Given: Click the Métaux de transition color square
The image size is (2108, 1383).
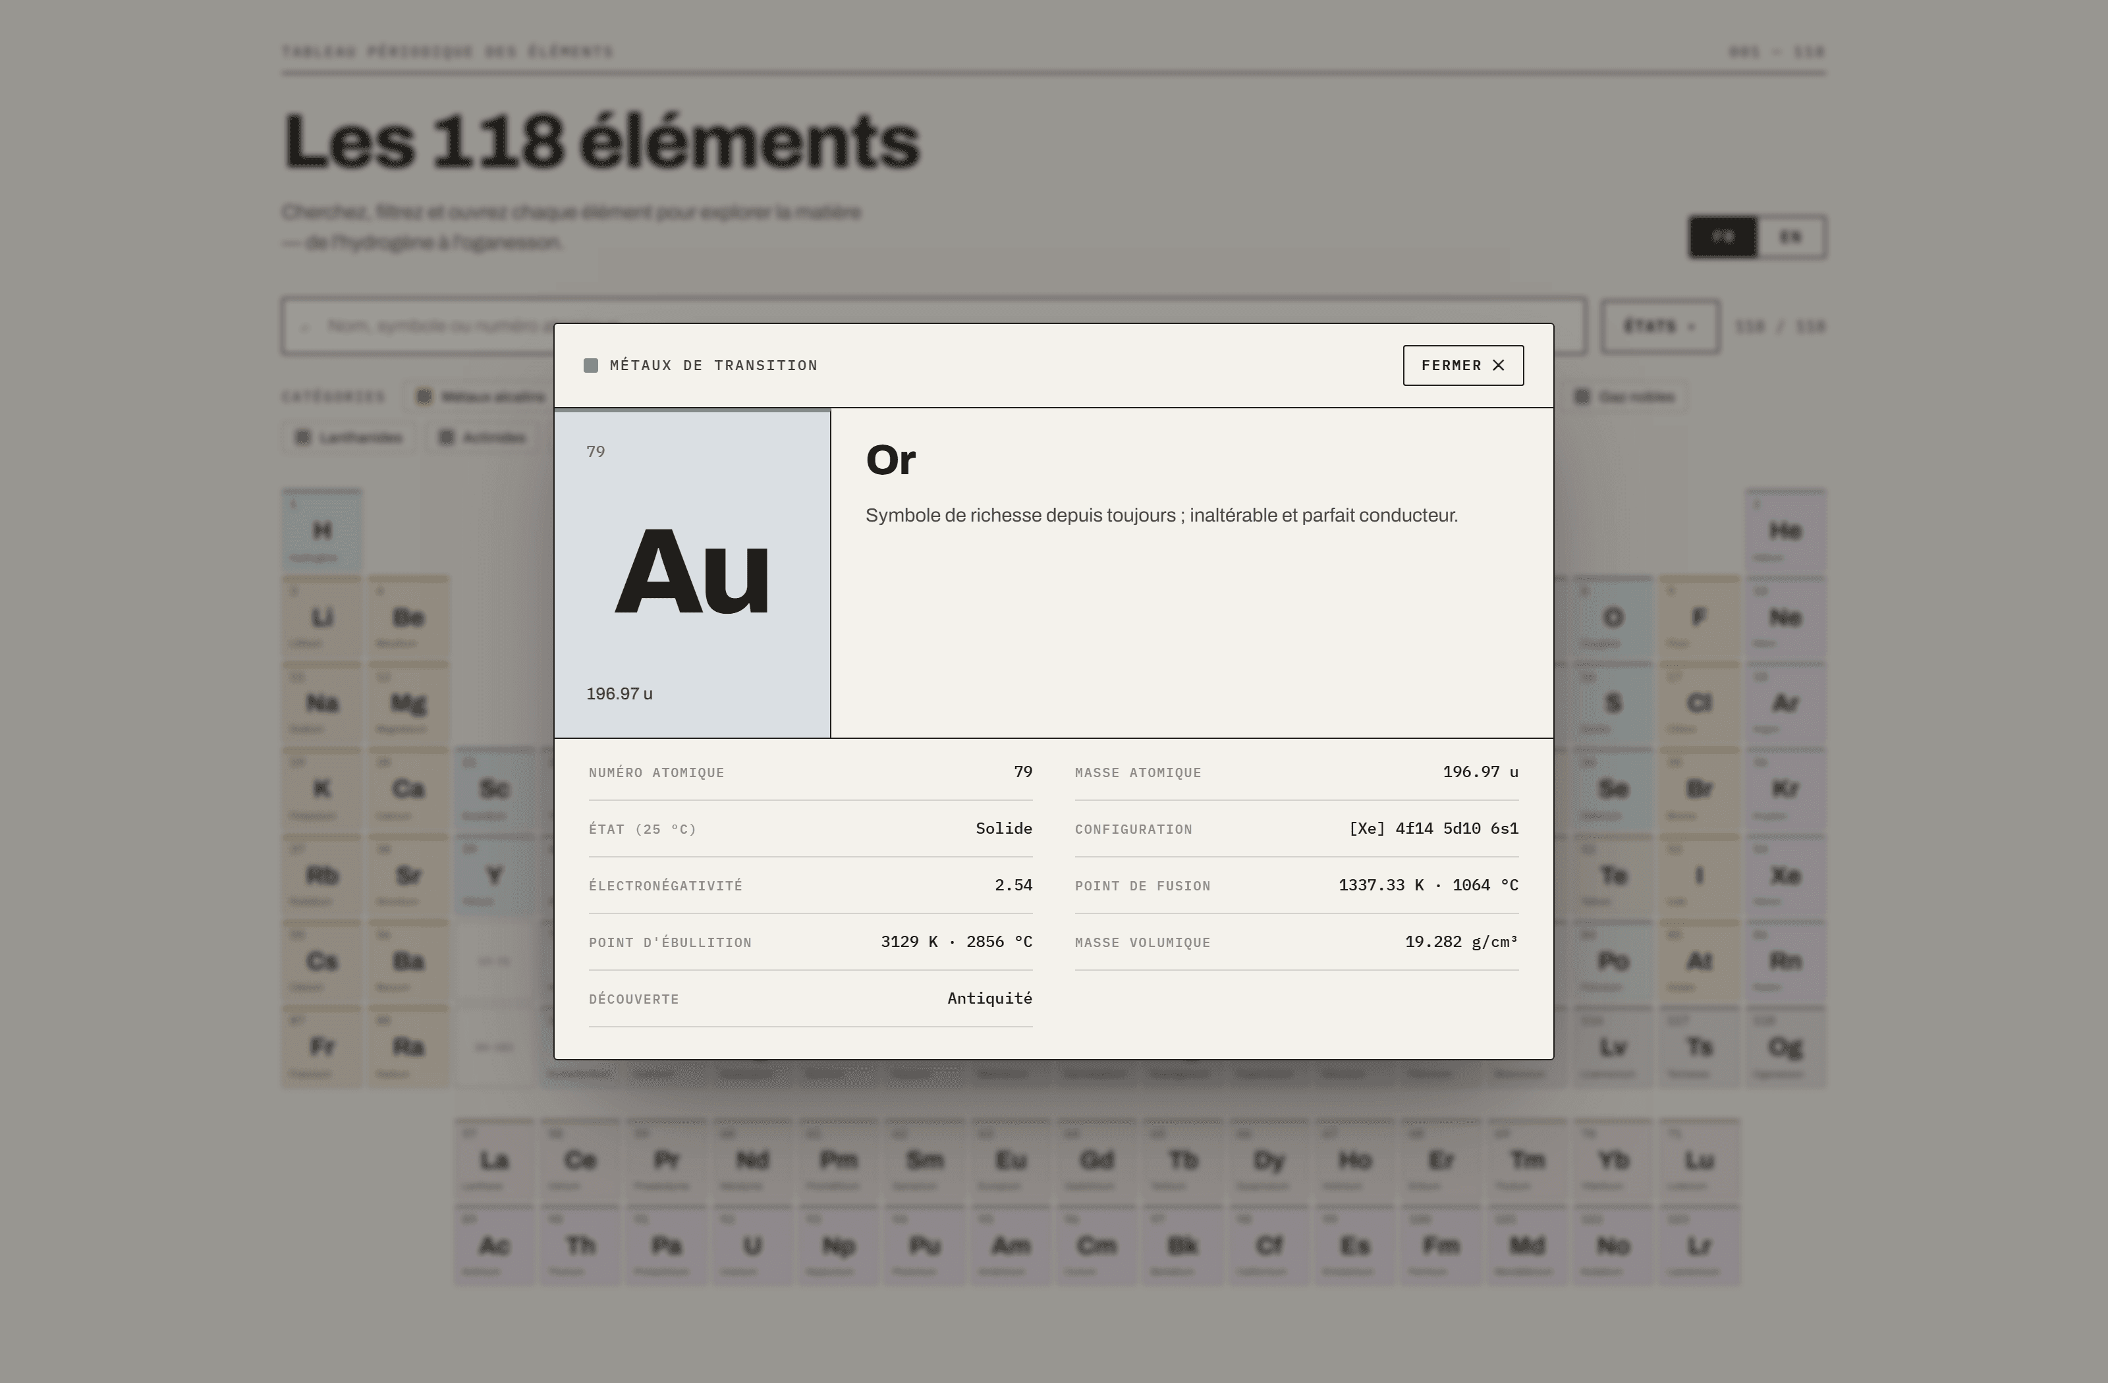Looking at the screenshot, I should 591,366.
